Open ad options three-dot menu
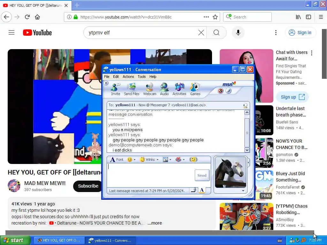The width and height of the screenshot is (327, 245). [x=312, y=53]
